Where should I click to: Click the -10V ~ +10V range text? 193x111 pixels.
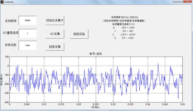(128, 28)
